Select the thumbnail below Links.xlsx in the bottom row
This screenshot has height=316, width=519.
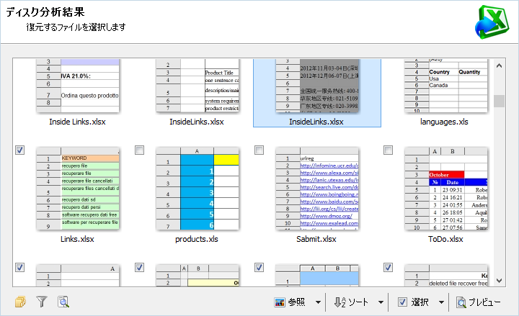tap(78, 276)
